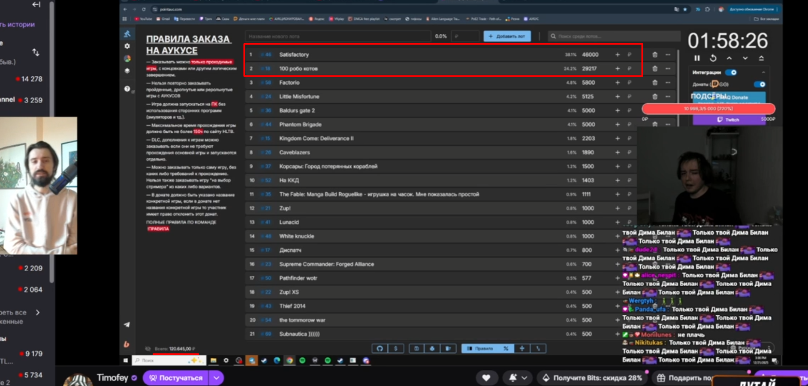This screenshot has width=808, height=386.
Task: Increase timer with up arrow
Action: coord(729,58)
